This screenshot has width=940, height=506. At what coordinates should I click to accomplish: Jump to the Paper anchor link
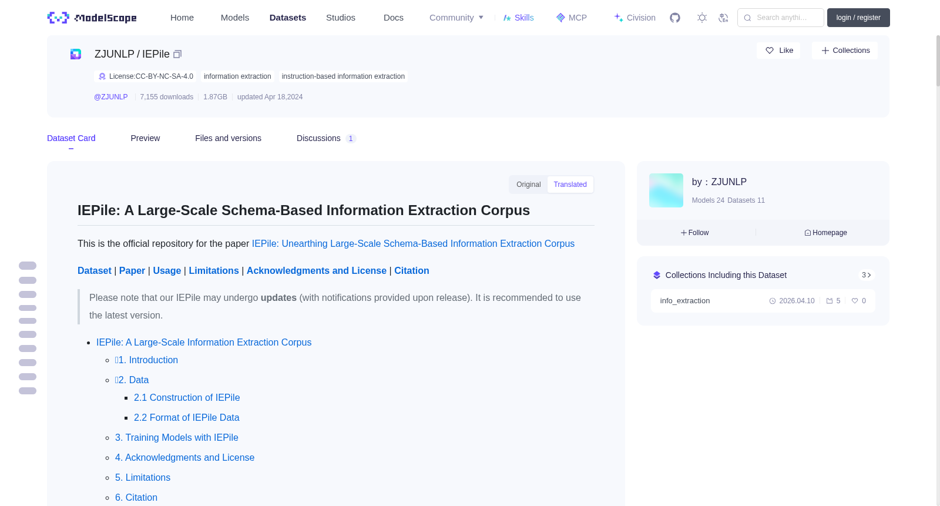coord(132,270)
